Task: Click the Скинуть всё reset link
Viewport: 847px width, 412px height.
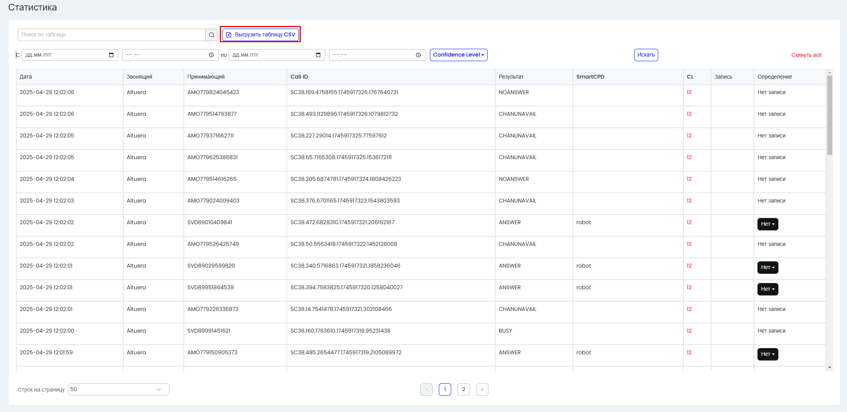Action: click(806, 55)
